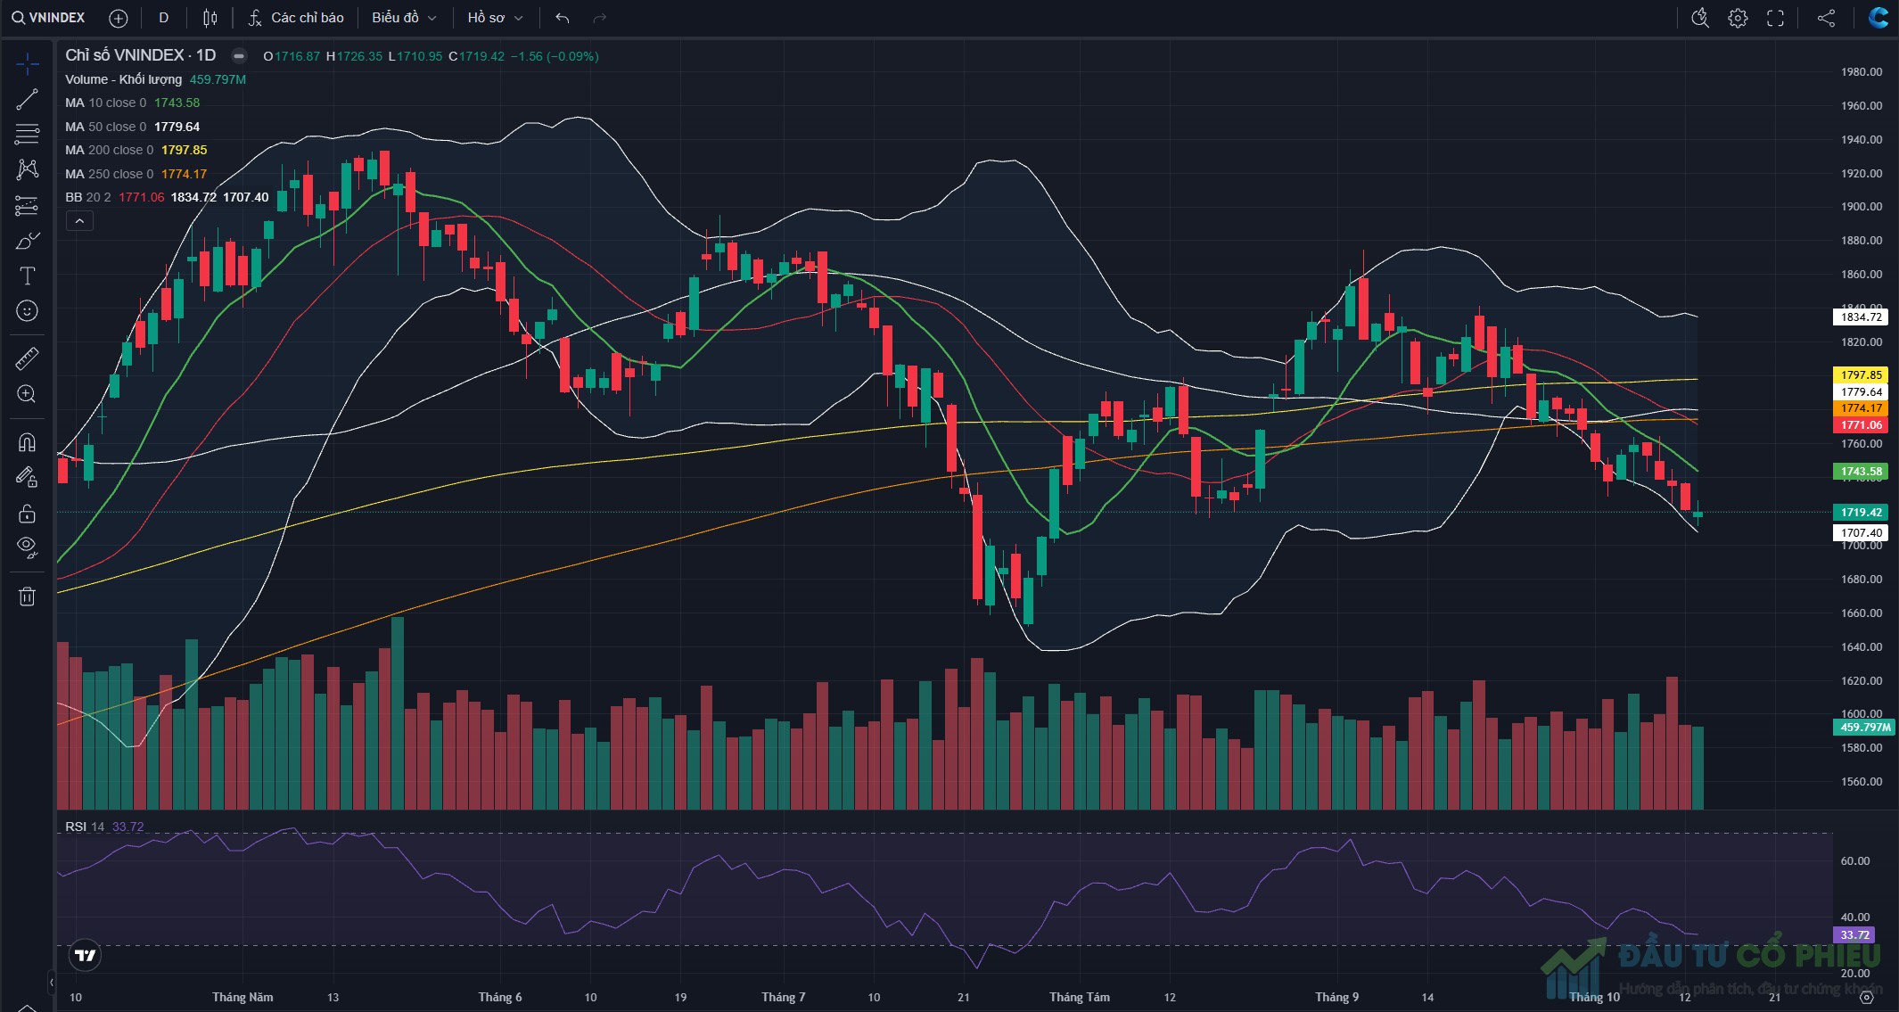Delete all drawings with trash icon
Viewport: 1899px width, 1012px height.
(27, 597)
